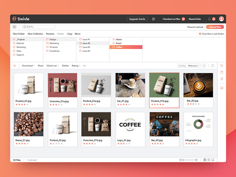Image resolution: width=236 pixels, height=177 pixels.
Task: Open the links icon in right sidebar
Action: coord(222,79)
